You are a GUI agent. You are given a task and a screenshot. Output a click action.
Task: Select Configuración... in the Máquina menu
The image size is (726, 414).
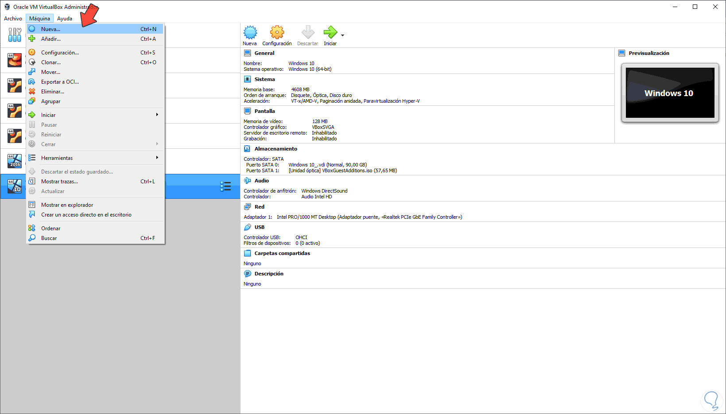[x=95, y=53]
